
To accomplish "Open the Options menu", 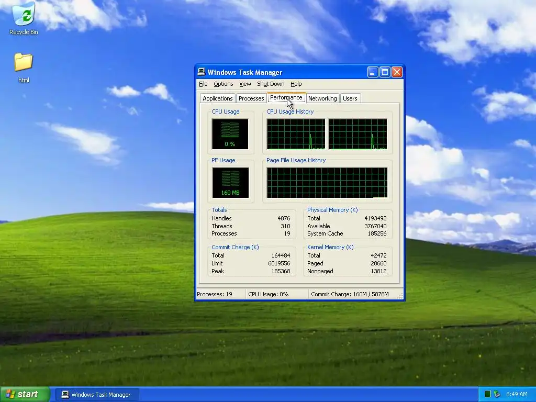I will click(223, 84).
